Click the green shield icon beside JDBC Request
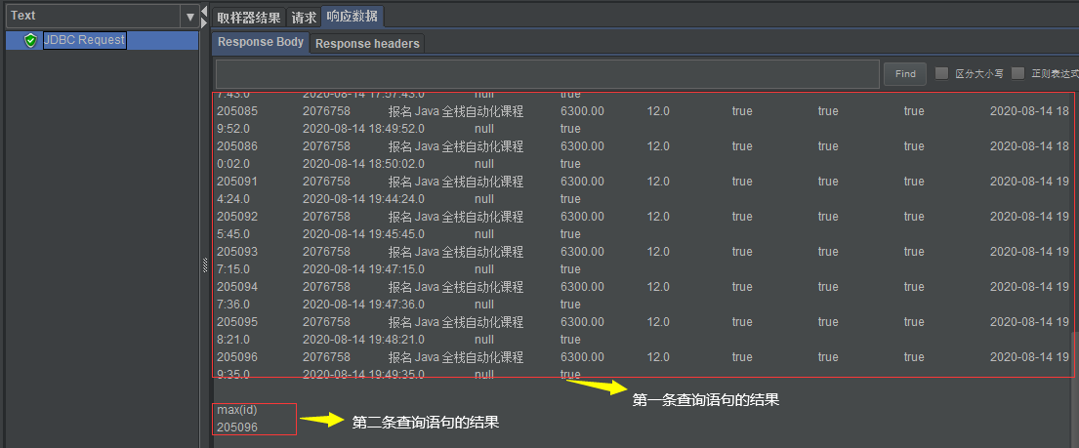 click(30, 40)
